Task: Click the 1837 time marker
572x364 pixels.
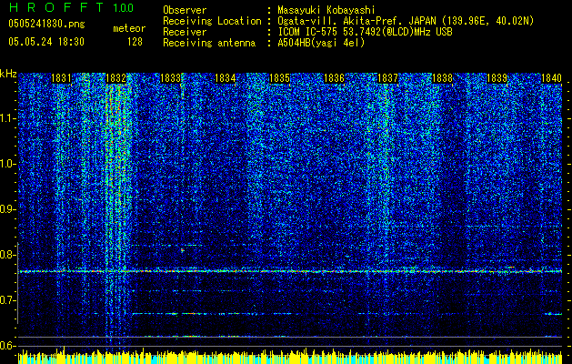Action: [x=387, y=78]
